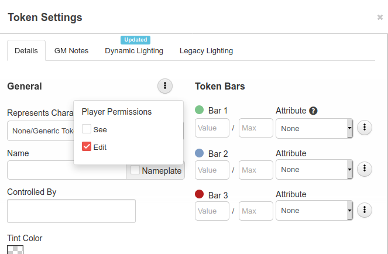
Task: Open the Legacy Lighting tab
Action: 206,51
